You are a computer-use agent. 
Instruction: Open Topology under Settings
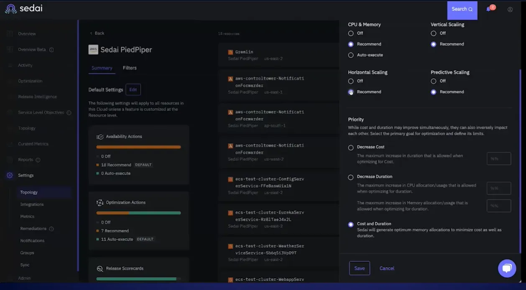(x=29, y=193)
